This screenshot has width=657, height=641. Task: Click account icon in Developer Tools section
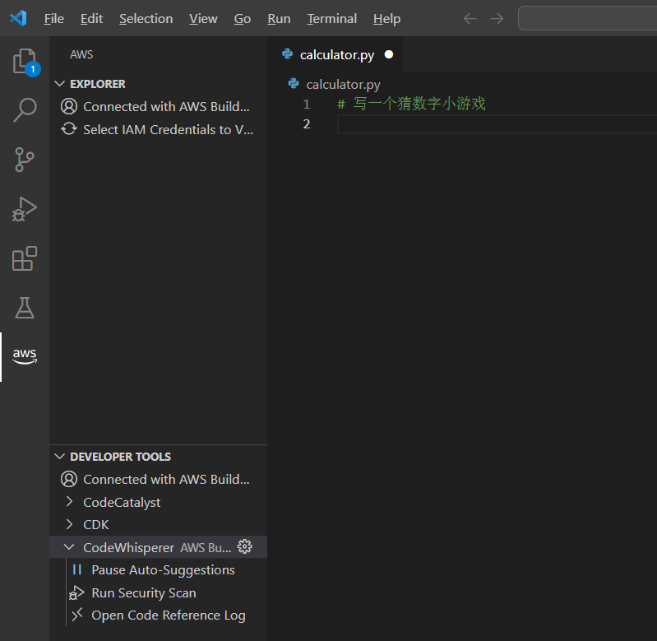click(69, 479)
